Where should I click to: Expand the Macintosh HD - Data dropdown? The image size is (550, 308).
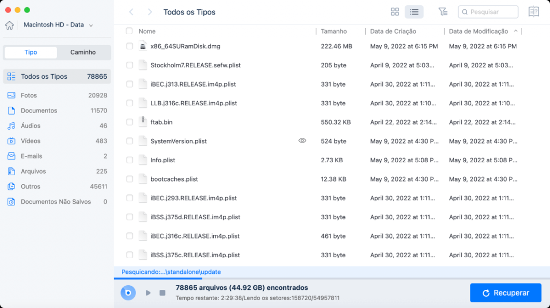pos(91,25)
